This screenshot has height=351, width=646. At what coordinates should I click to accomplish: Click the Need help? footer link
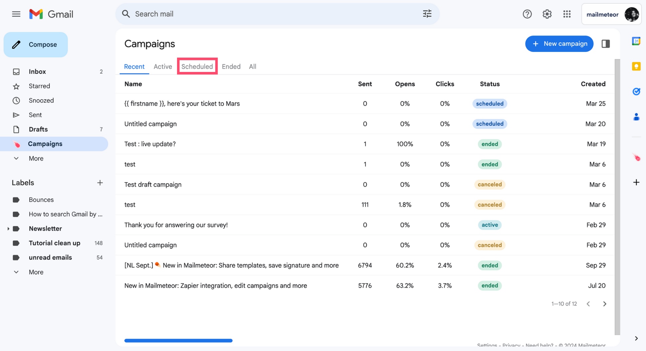tap(539, 345)
